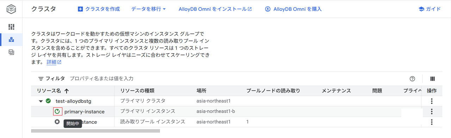Click the メンテナンス column header
Viewport: 451px width, 138px height.
coord(336,90)
